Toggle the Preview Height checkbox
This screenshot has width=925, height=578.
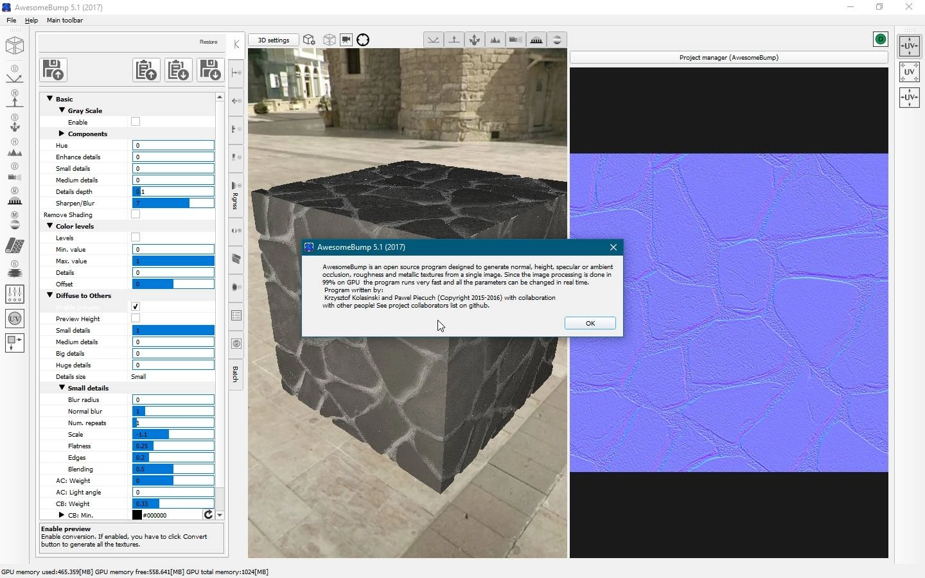[136, 318]
